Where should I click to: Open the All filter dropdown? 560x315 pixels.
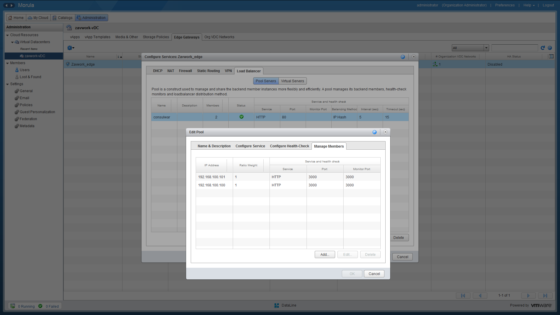470,48
